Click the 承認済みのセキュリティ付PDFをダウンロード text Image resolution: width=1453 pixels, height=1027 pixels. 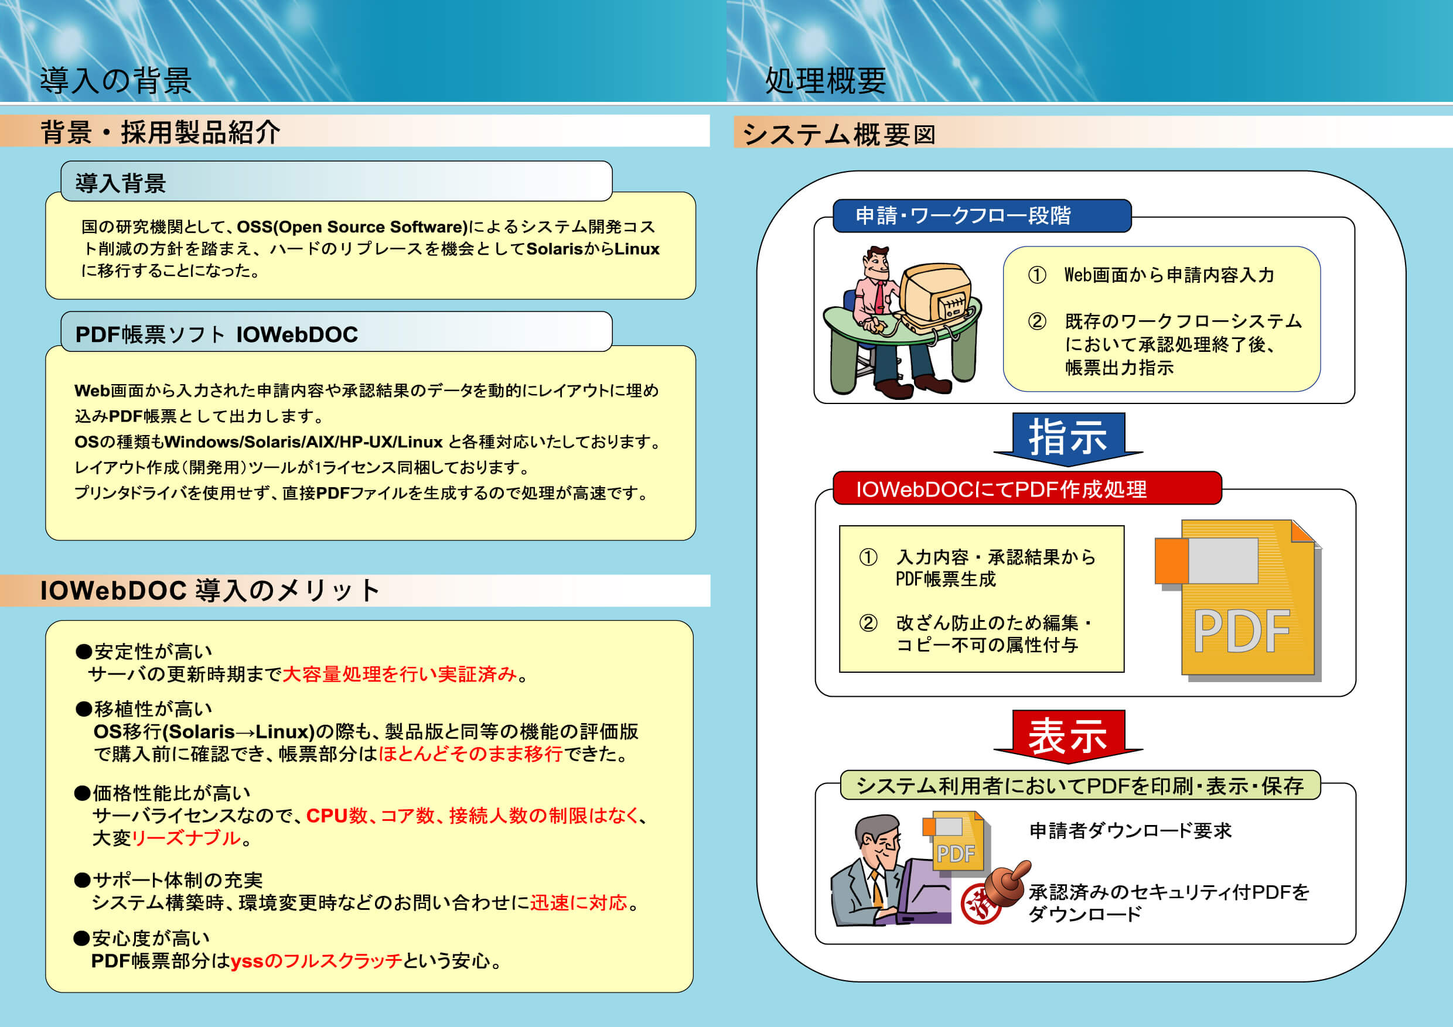[x=1169, y=902]
